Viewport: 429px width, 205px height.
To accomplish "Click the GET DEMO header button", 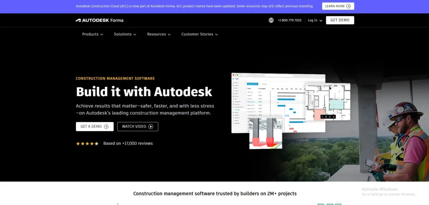I will [x=340, y=20].
